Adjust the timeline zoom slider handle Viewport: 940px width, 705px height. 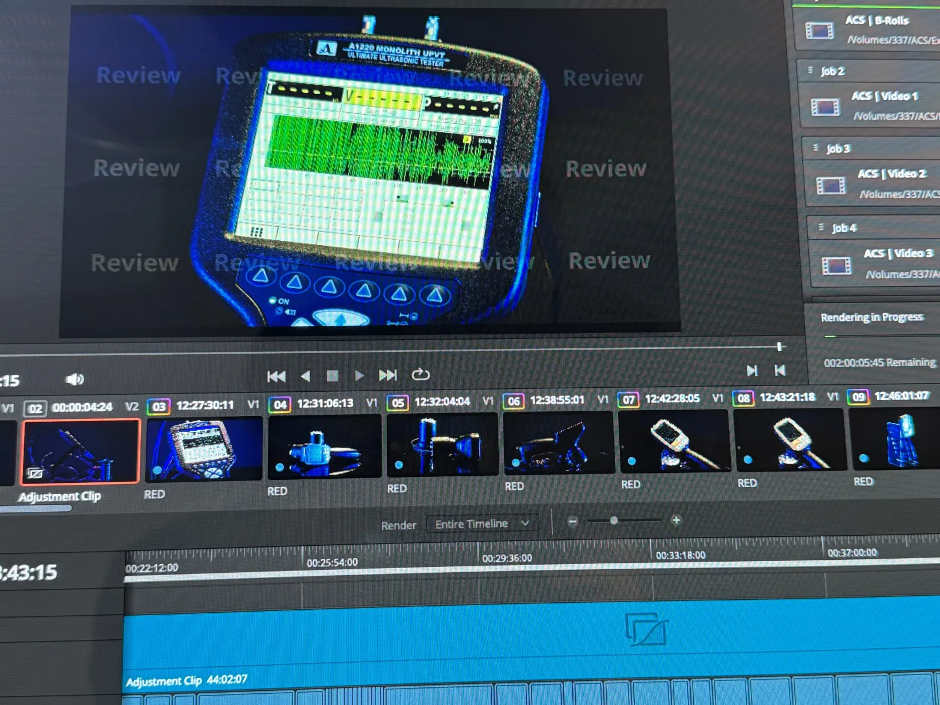[613, 521]
